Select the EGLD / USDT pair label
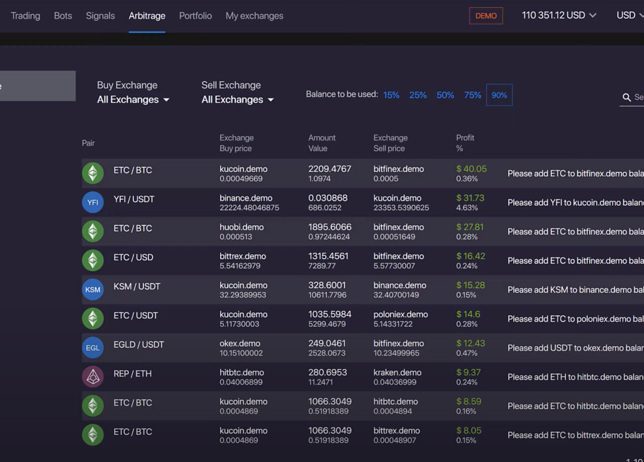Viewport: 644px width, 462px height. point(139,344)
